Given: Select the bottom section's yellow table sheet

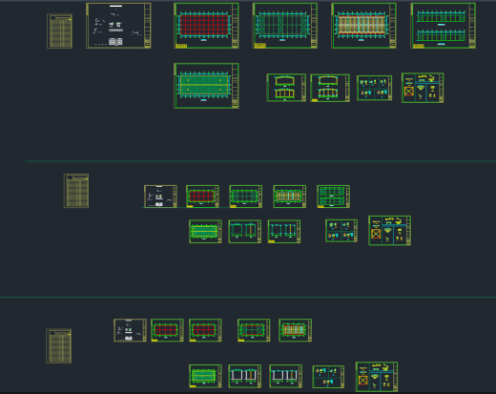Looking at the screenshot, I should (59, 346).
